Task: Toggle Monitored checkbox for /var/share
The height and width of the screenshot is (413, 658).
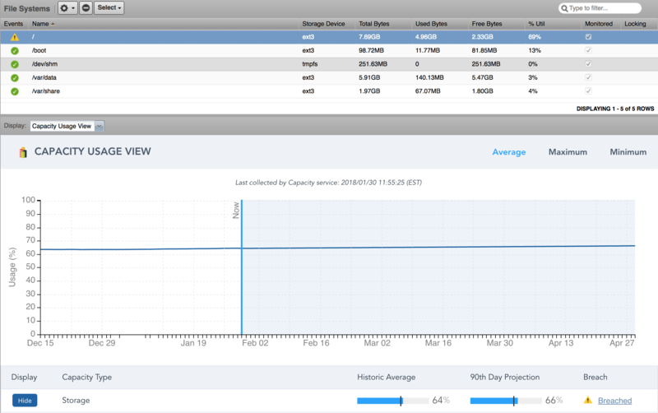Action: coord(588,90)
